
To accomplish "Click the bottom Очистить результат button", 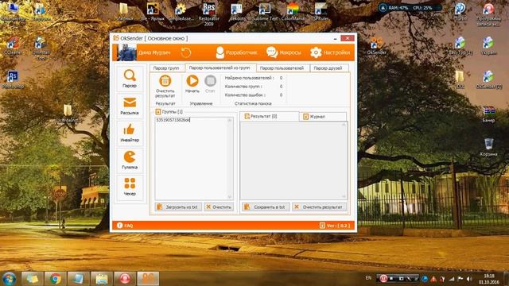I will click(319, 207).
